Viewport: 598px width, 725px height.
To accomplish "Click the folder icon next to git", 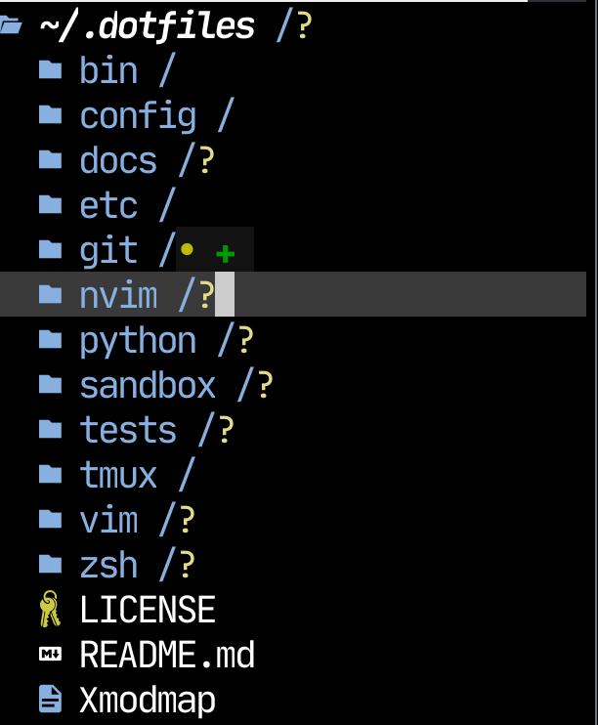I will coord(51,249).
